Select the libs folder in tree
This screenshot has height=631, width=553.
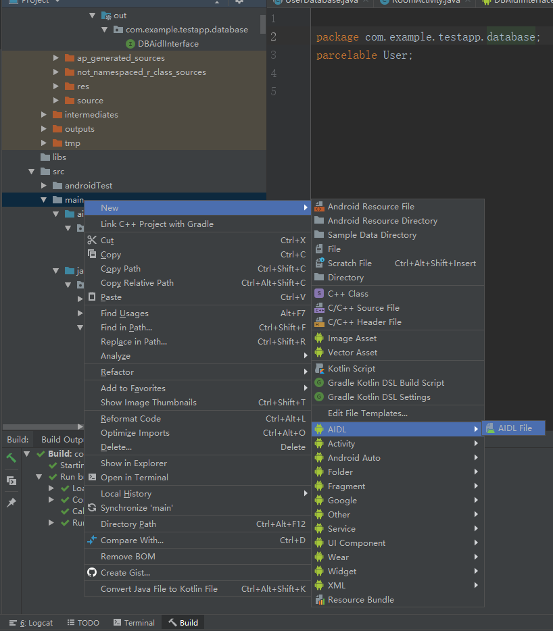[59, 157]
